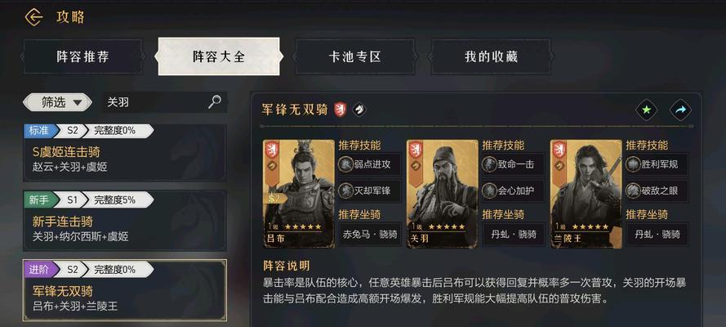
Task: Open the 卡池专区 tab
Action: coord(354,56)
